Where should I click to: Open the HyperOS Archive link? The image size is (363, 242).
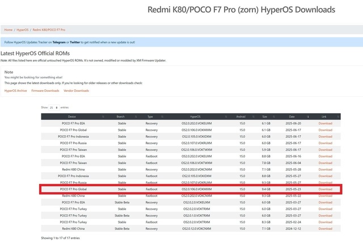coord(15,91)
